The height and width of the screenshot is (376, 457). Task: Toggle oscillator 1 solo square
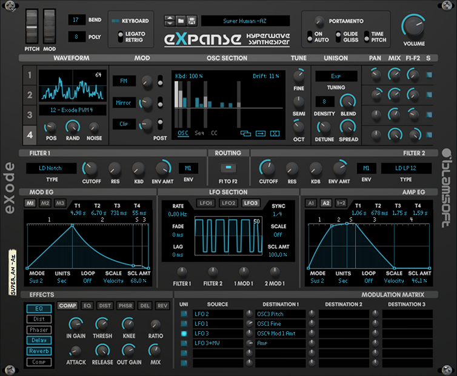[429, 75]
